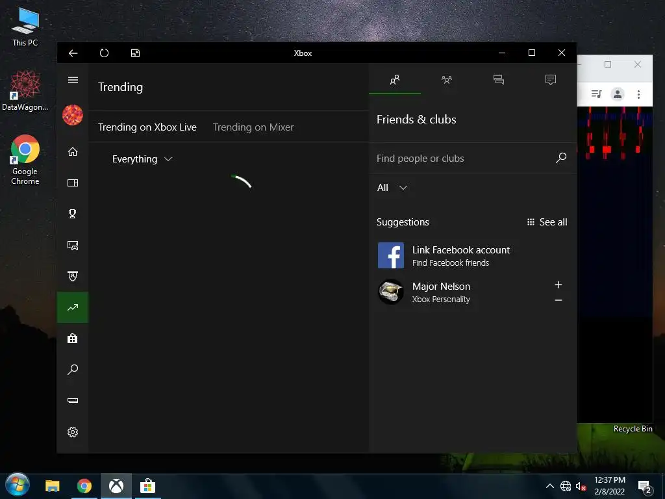Image resolution: width=665 pixels, height=499 pixels.
Task: Click the Chrome window media control icon
Action: [x=596, y=94]
